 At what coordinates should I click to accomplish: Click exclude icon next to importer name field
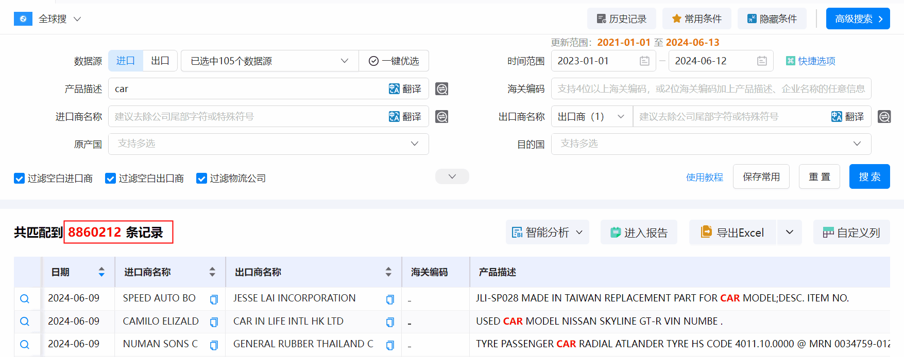[x=441, y=117]
